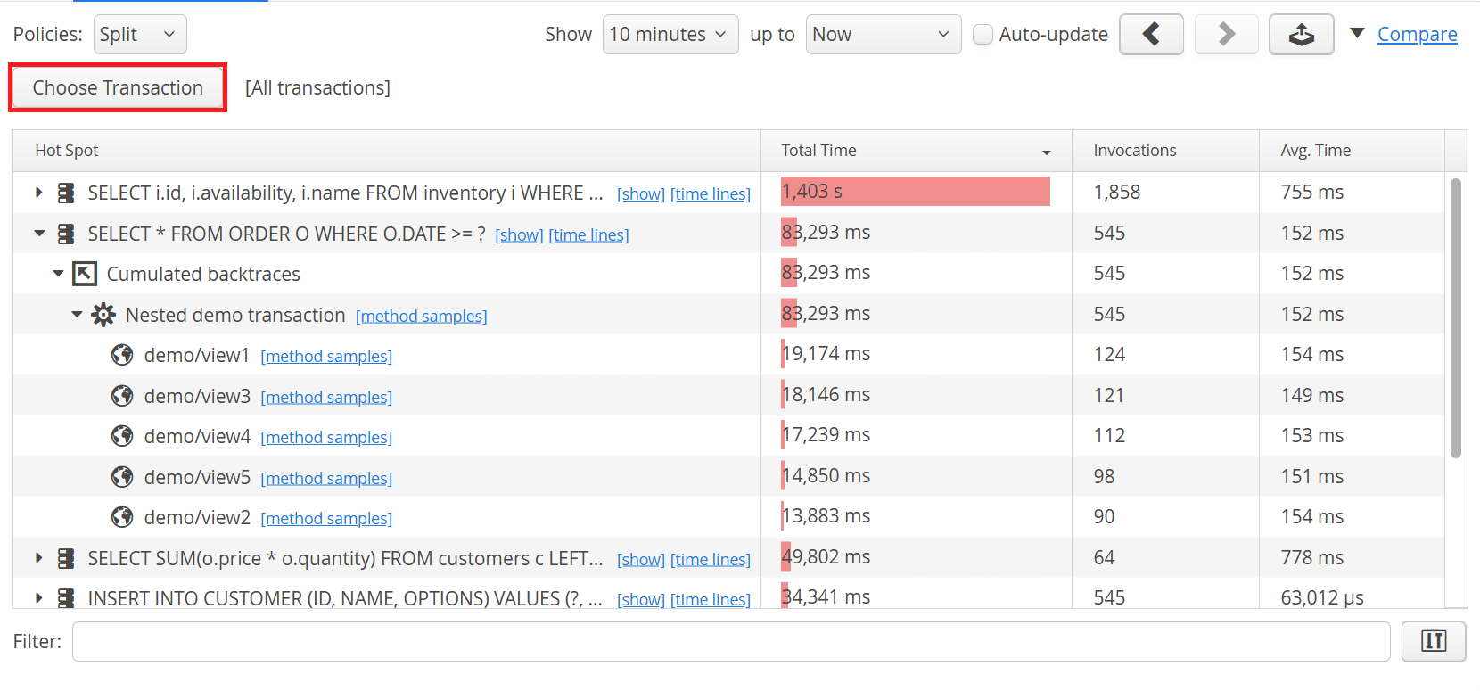The width and height of the screenshot is (1480, 691).
Task: Click database icon of ORDER SELECT query
Action: (66, 234)
